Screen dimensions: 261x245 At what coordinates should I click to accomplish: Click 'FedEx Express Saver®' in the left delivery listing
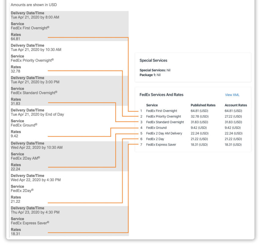30,223
